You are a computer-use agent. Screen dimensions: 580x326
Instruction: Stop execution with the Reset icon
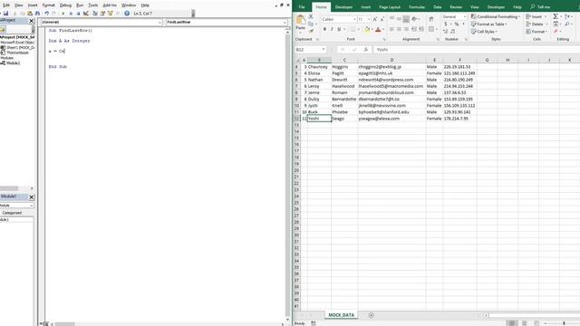point(78,14)
